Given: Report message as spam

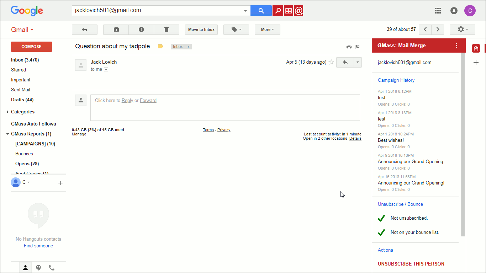Looking at the screenshot, I should click(x=141, y=30).
